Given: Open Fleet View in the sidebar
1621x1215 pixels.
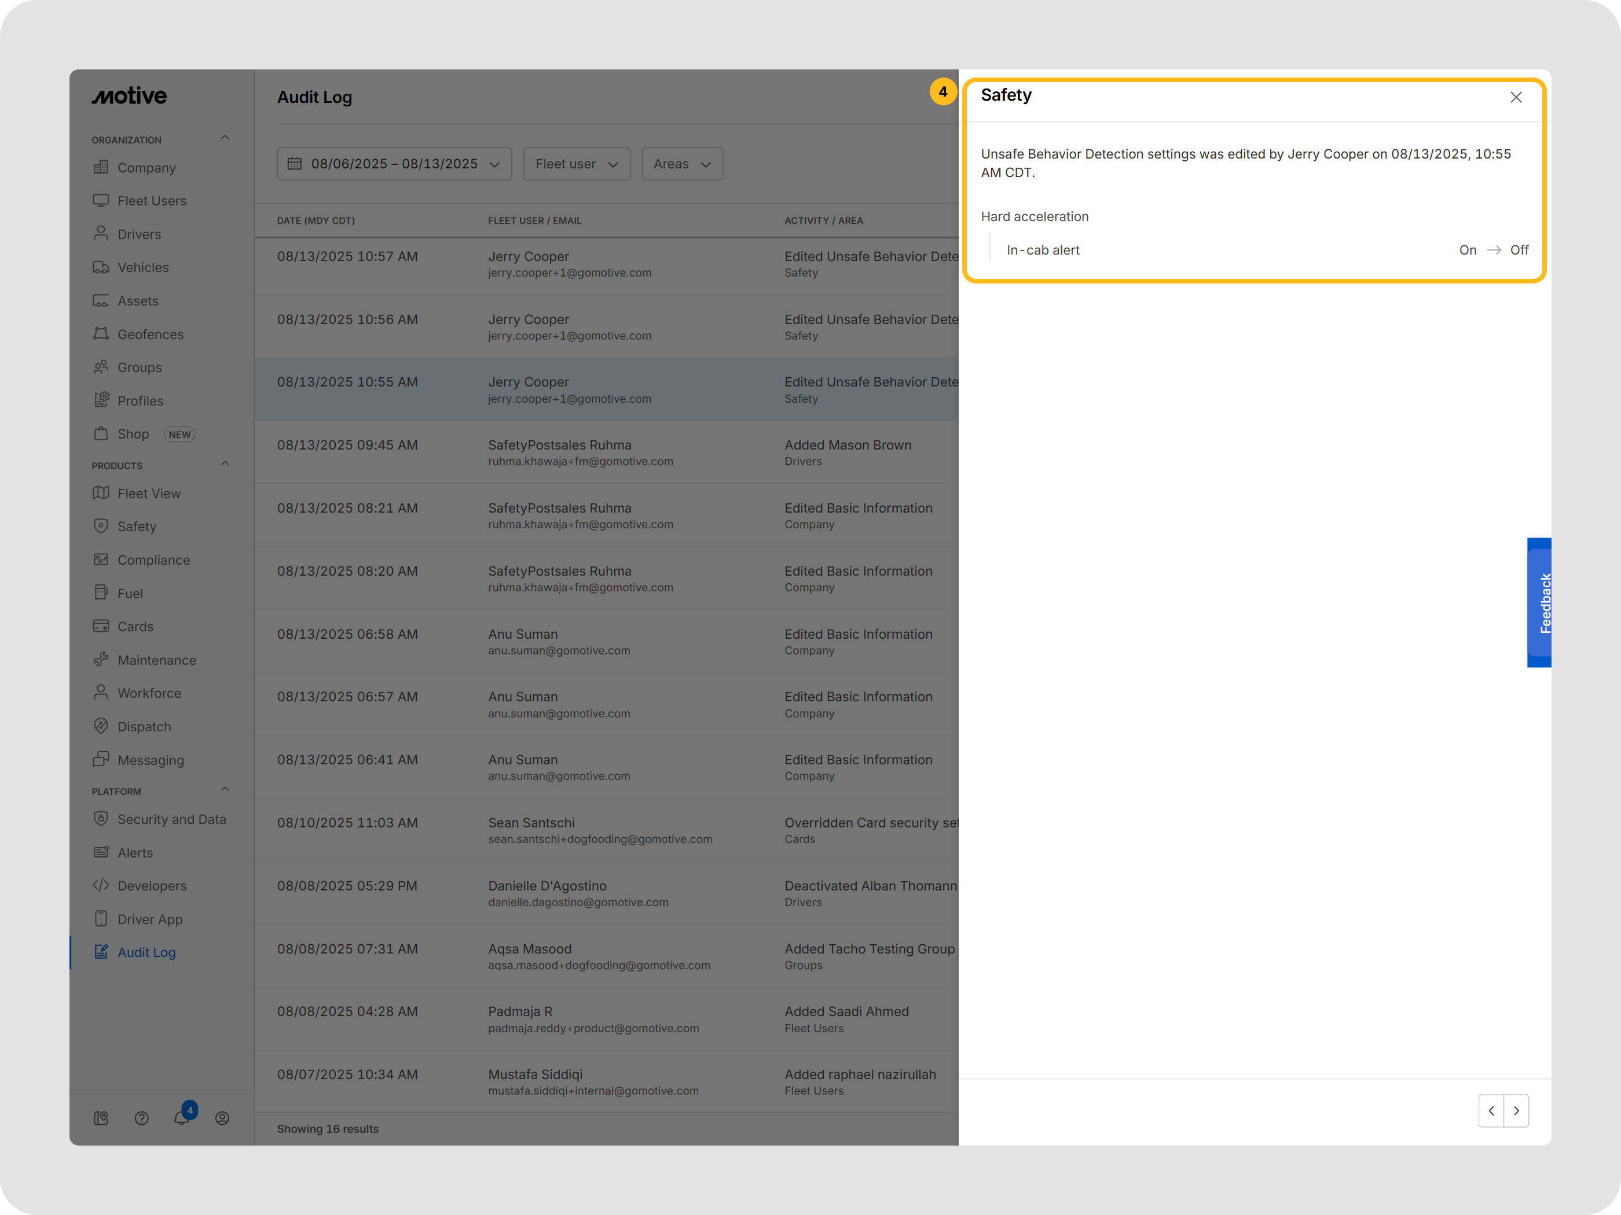Looking at the screenshot, I should 149,494.
